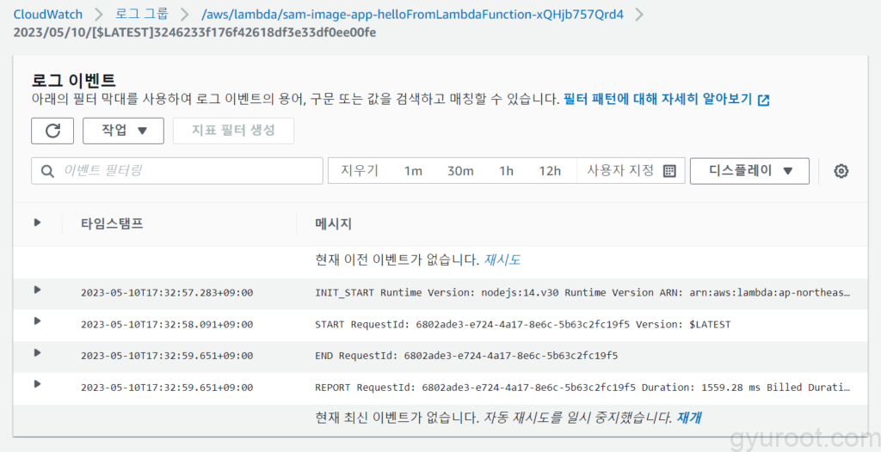
Task: Click the calendar icon for custom range
Action: [669, 171]
